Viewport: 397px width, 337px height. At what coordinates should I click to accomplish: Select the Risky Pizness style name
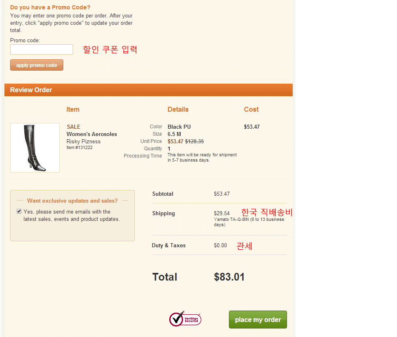tap(84, 142)
